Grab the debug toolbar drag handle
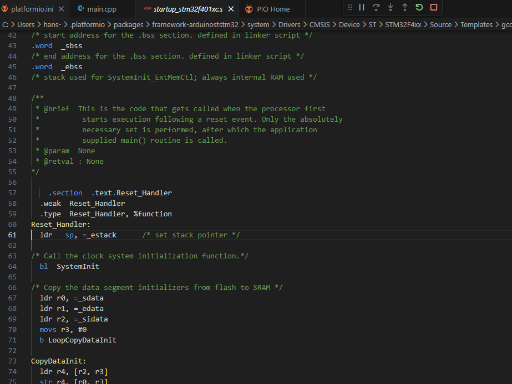The height and width of the screenshot is (384, 512). [350, 7]
